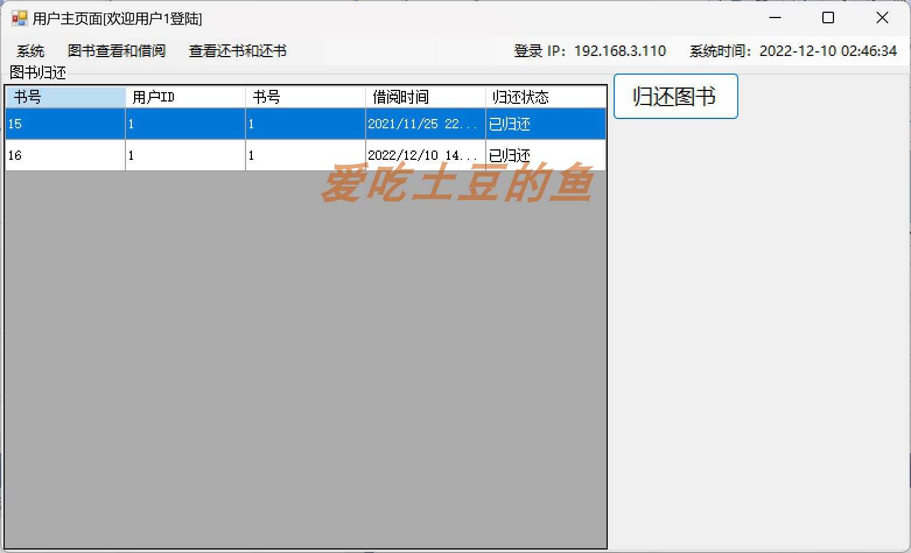Maximize the 用户主页面 window
This screenshot has height=553, width=911.
click(x=828, y=18)
